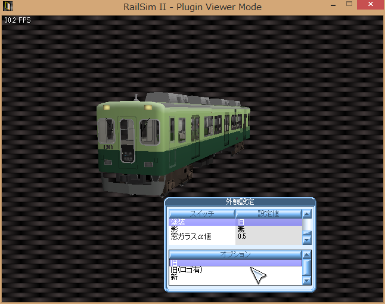The height and width of the screenshot is (304, 385).
Task: Click the option list scrollbar thumb
Action: click(307, 268)
